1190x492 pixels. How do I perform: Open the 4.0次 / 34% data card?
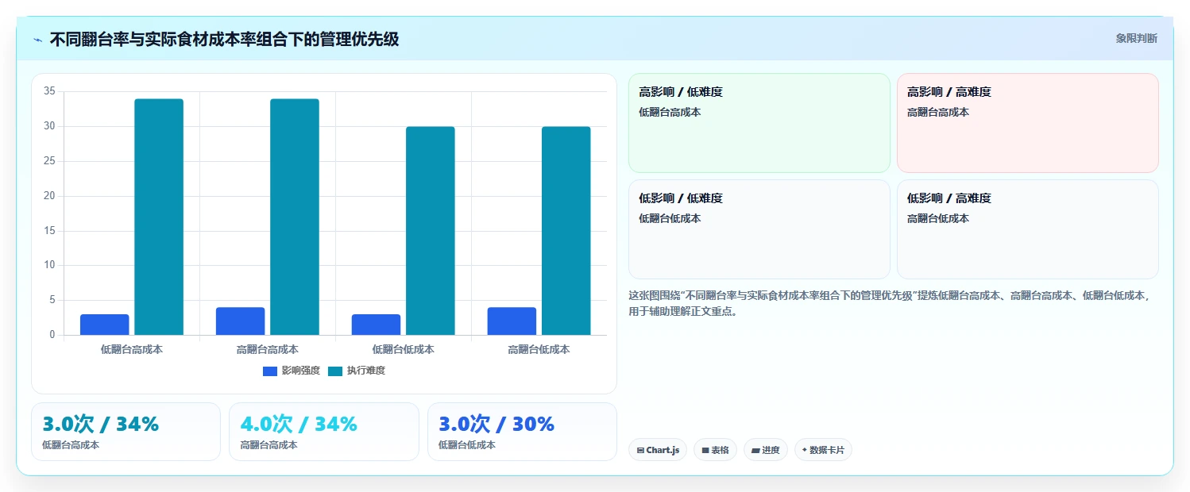[324, 432]
